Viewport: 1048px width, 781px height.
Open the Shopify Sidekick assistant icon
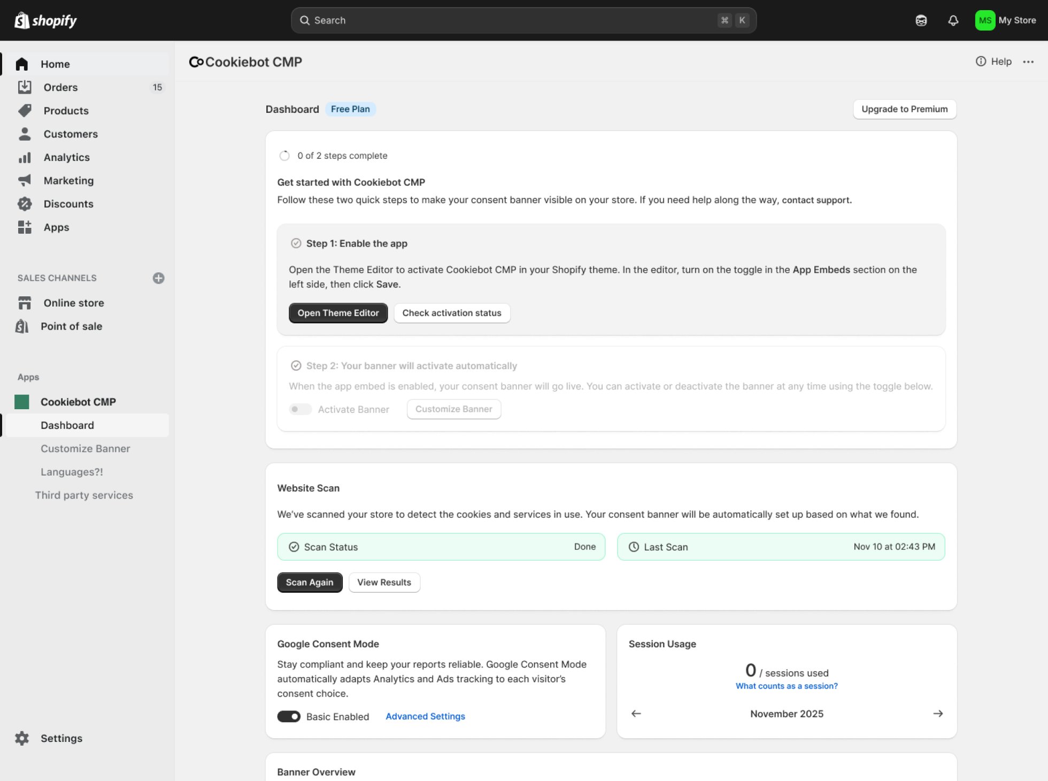tap(921, 20)
